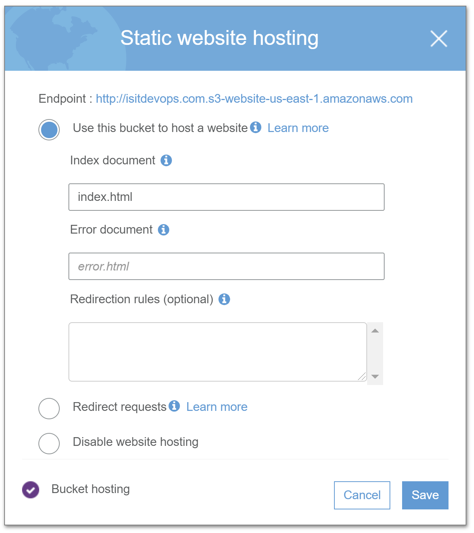Close the Static website hosting dialog
The width and height of the screenshot is (474, 533).
pyautogui.click(x=439, y=39)
